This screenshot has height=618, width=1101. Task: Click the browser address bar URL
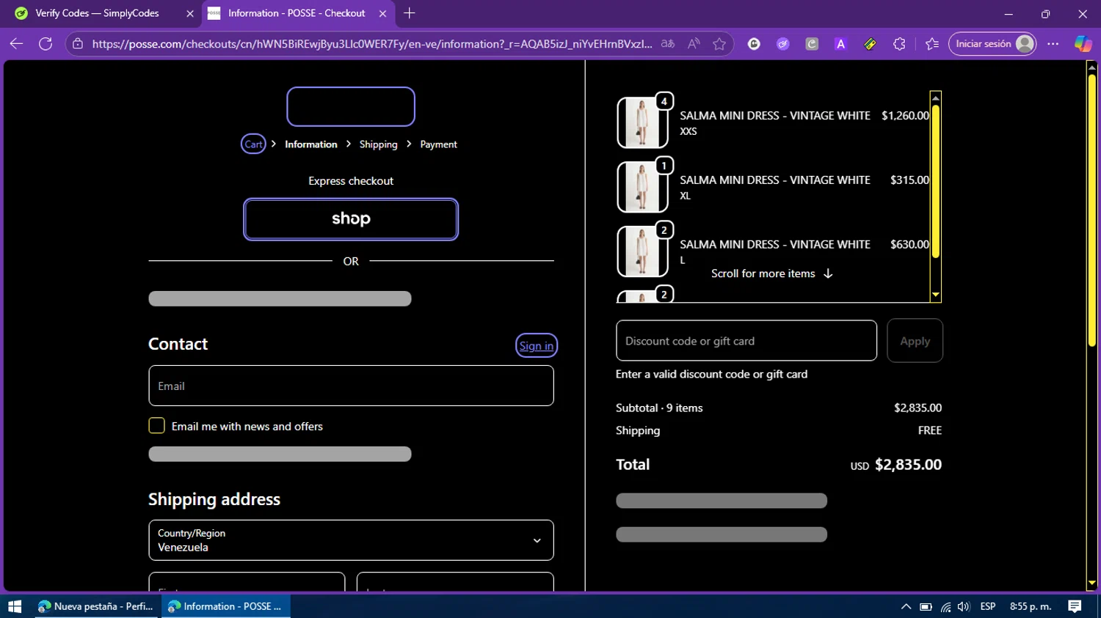pos(372,44)
